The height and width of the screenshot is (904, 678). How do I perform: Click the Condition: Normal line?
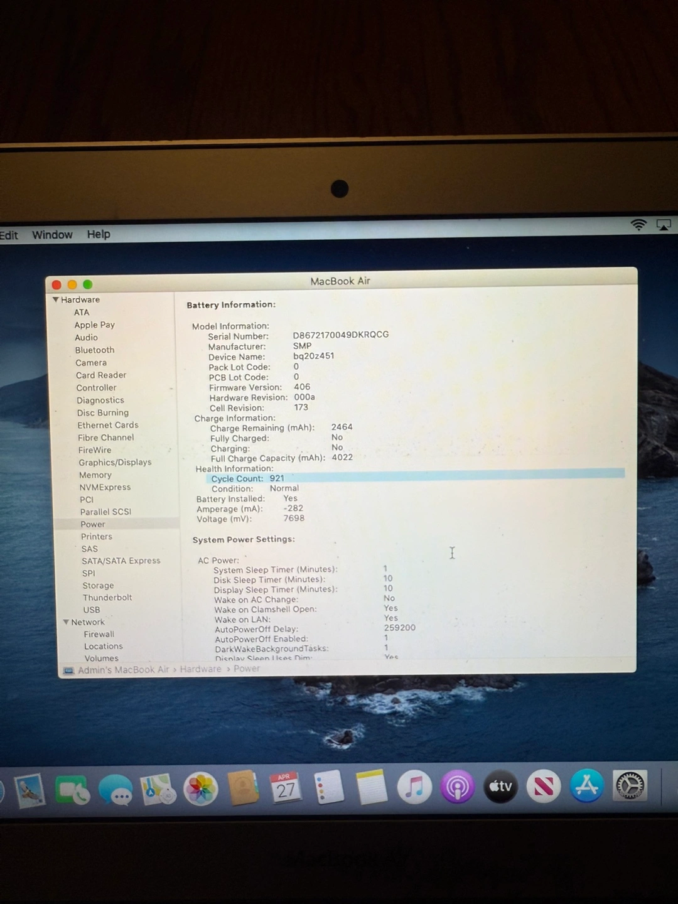tap(255, 488)
